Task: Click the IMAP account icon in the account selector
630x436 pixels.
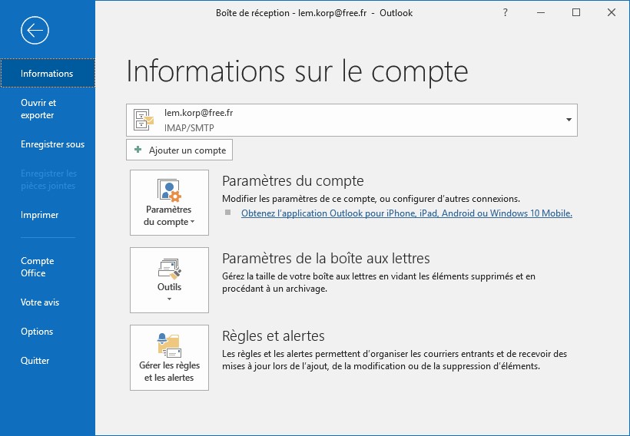Action: pyautogui.click(x=144, y=120)
